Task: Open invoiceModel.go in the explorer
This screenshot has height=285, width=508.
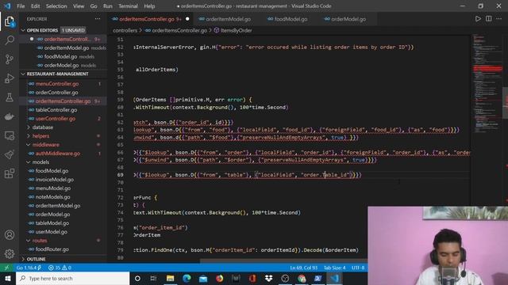Action: (x=55, y=180)
